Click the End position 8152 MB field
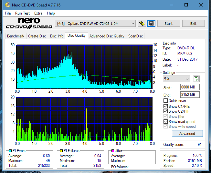The image size is (211, 173). [190, 95]
